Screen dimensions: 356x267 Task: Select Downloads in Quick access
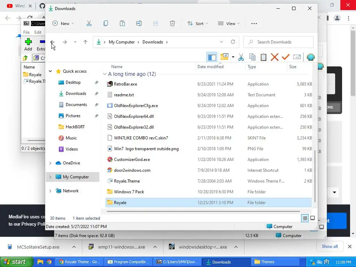(x=76, y=94)
